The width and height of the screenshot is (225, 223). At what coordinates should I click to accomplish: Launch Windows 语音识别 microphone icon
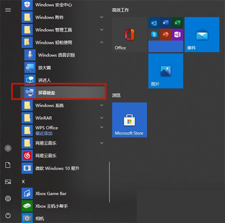click(x=30, y=55)
